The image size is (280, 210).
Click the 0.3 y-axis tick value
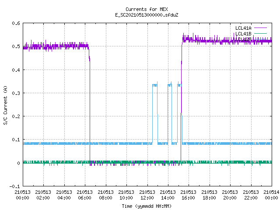point(16,93)
